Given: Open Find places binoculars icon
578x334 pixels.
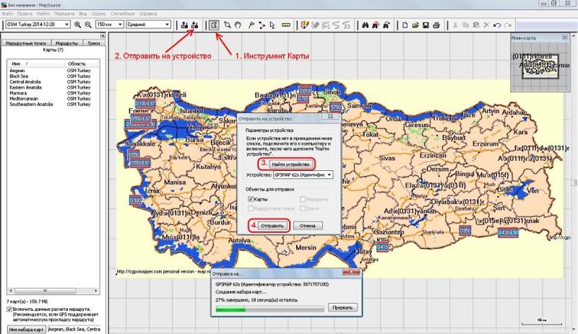Looking at the screenshot, I should pyautogui.click(x=366, y=25).
